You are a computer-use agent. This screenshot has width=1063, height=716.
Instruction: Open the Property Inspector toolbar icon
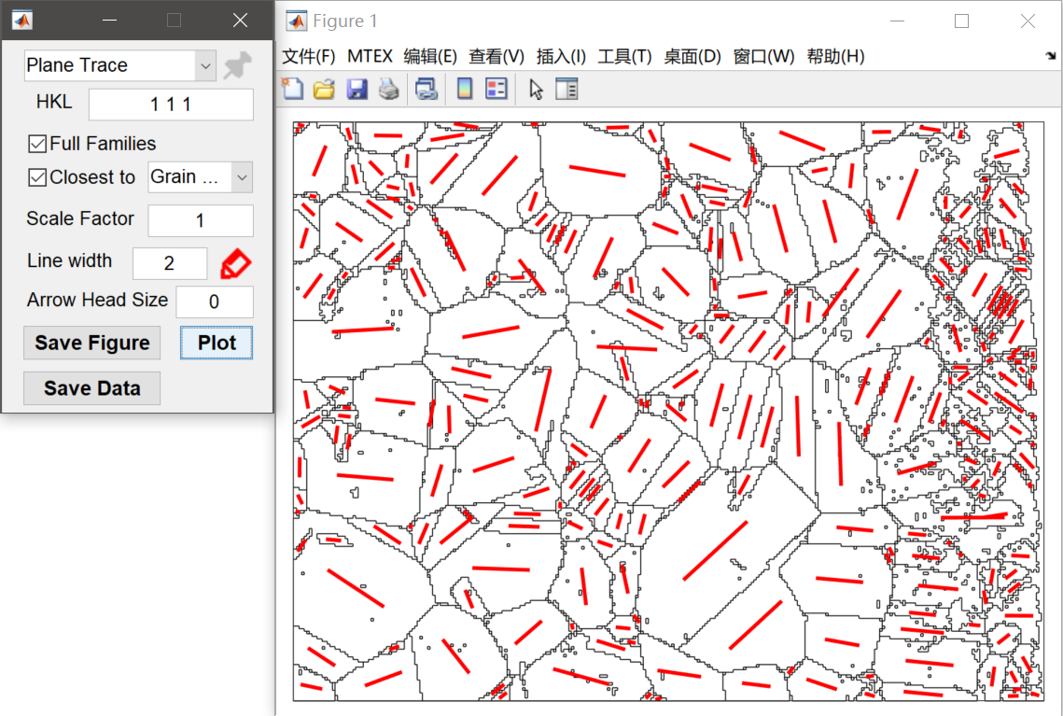click(566, 89)
